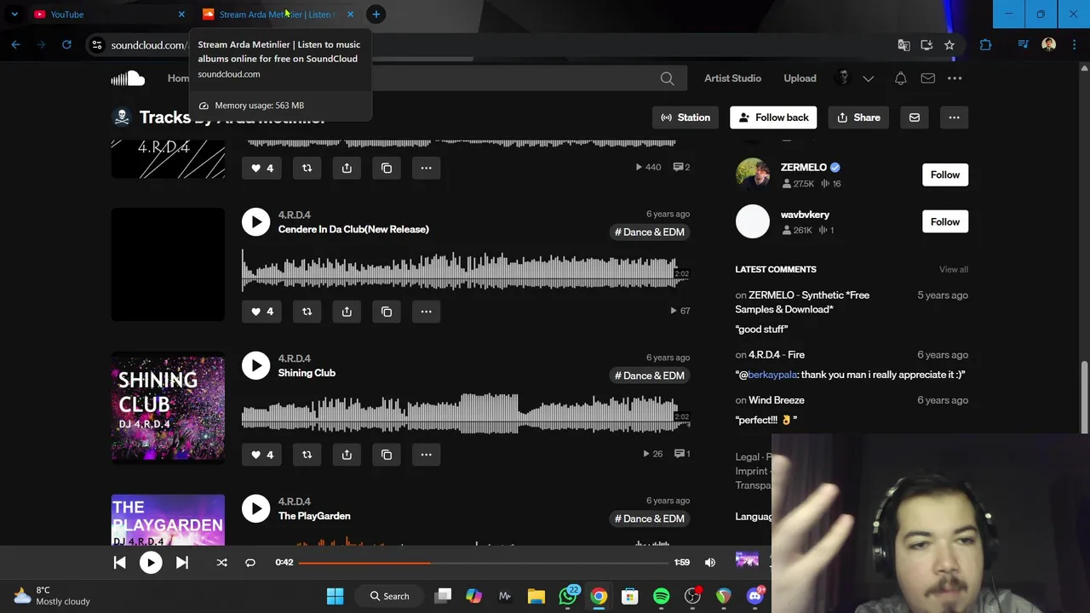Click Dance & EDM tag on Shining Club
Screen dimensions: 1090x613
coord(650,375)
